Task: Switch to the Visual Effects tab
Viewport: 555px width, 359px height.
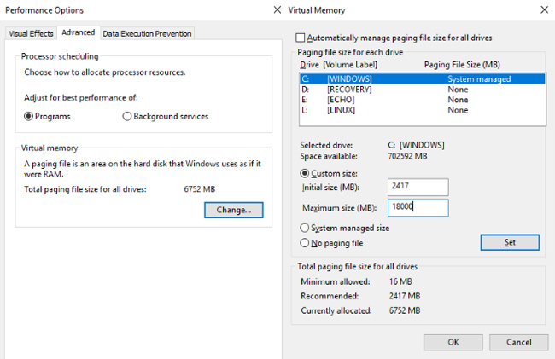Action: [31, 33]
